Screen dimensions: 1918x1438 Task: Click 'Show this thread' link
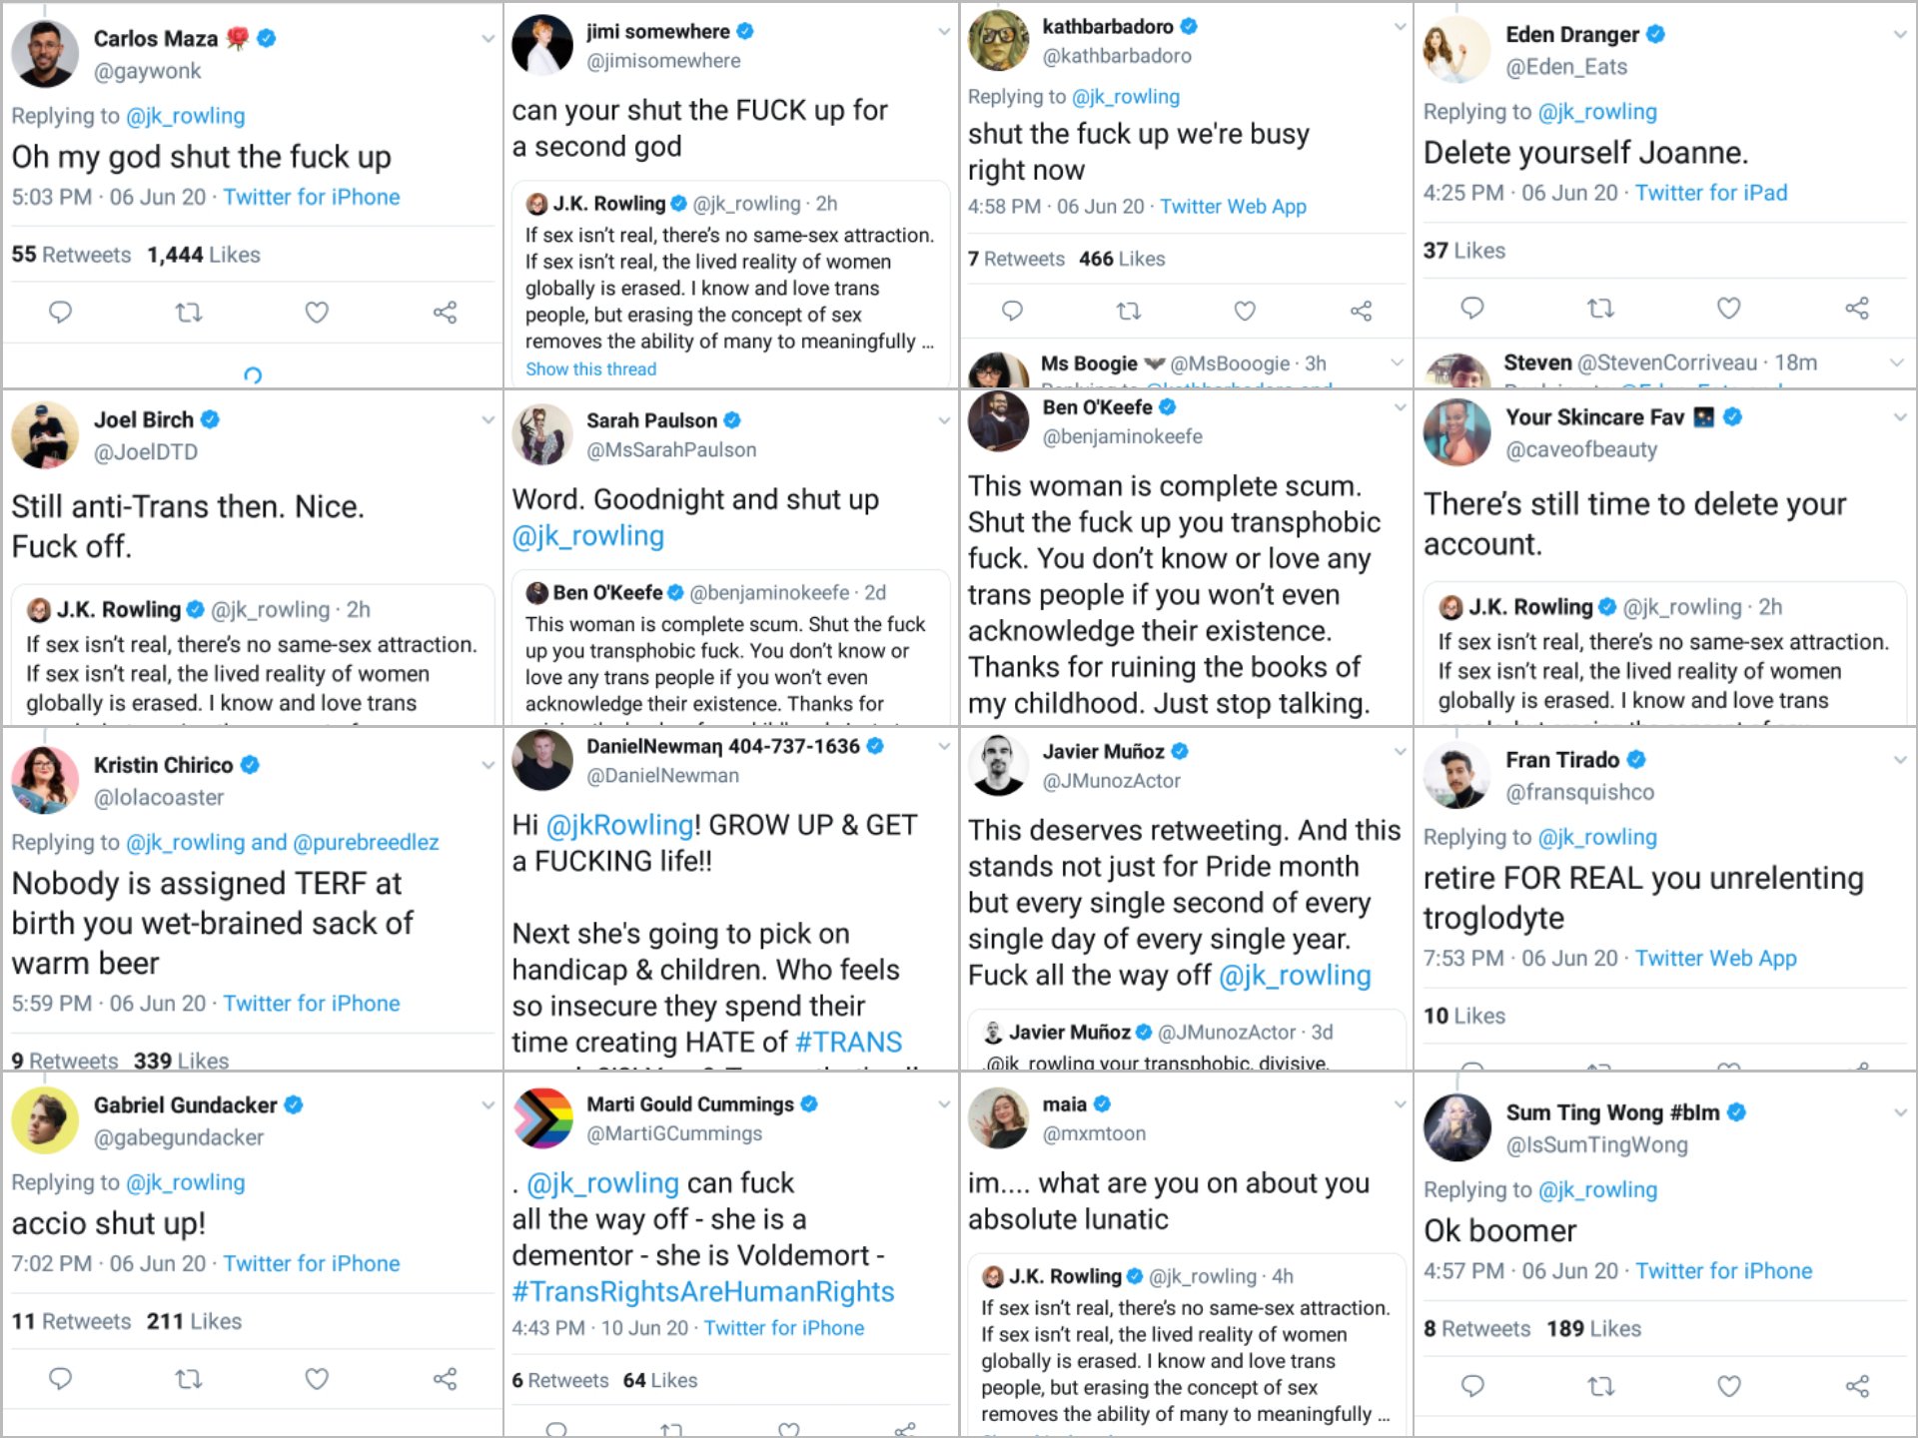coord(591,369)
